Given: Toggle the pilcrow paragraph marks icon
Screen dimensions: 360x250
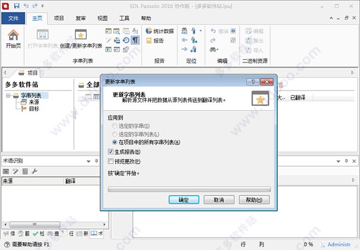Looking at the screenshot, I should point(135,40).
